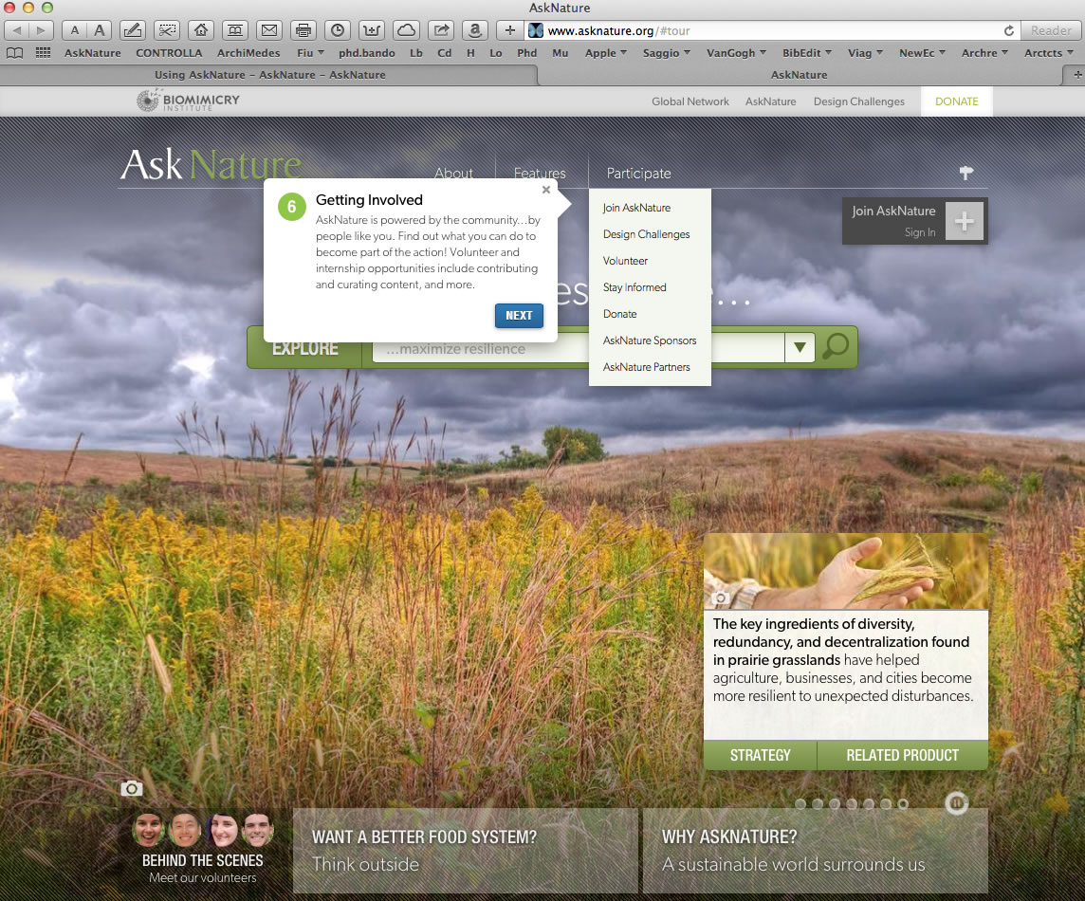Close the Getting Involved tour popup
This screenshot has width=1085, height=901.
[x=546, y=190]
